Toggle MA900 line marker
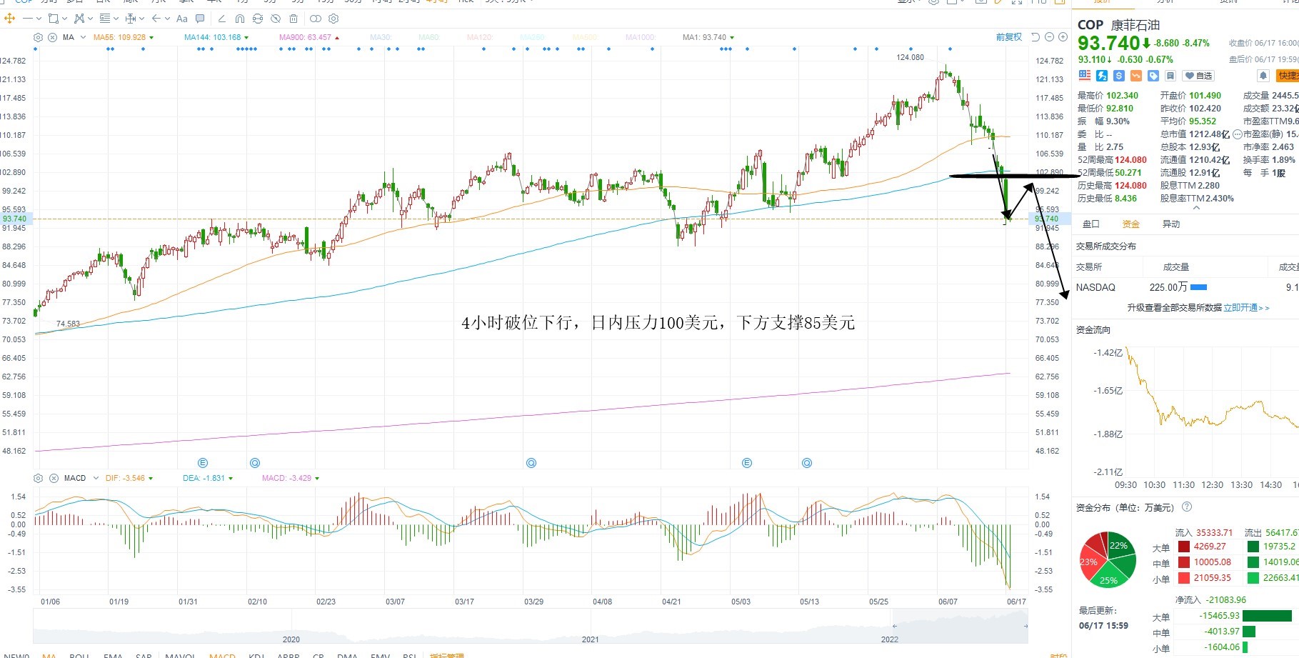This screenshot has width=1299, height=658. [337, 37]
